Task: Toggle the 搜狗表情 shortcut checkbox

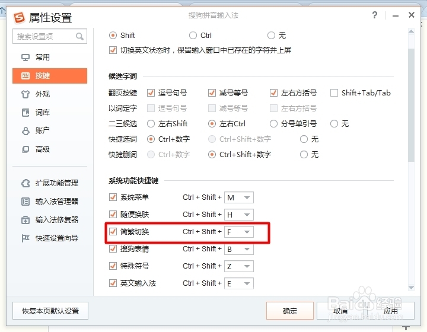Action: pos(113,249)
